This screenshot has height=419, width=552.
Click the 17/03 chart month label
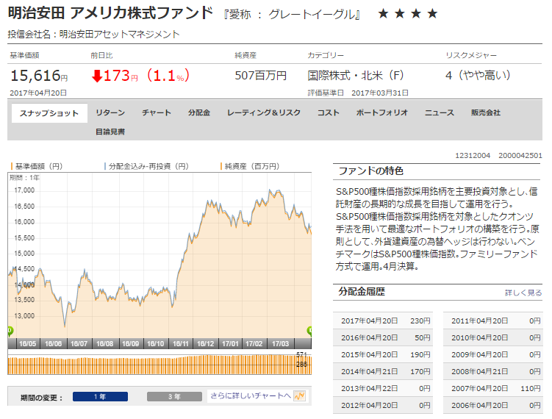(280, 343)
